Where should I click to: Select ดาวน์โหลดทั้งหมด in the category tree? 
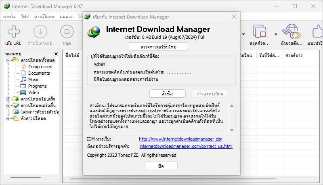point(38,60)
